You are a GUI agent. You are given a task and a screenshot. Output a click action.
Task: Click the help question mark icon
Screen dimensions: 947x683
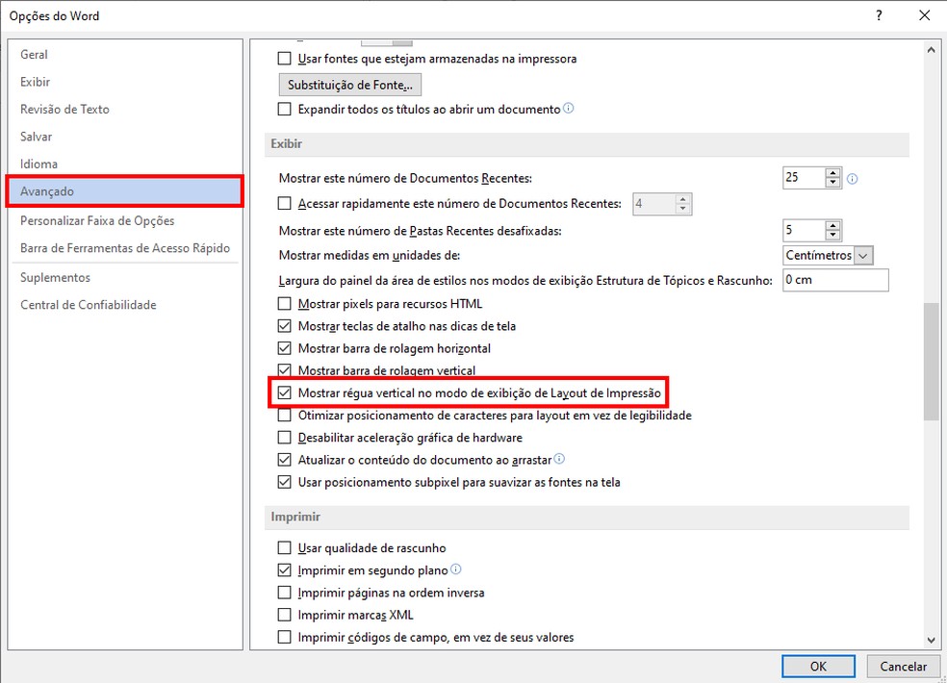pyautogui.click(x=879, y=15)
